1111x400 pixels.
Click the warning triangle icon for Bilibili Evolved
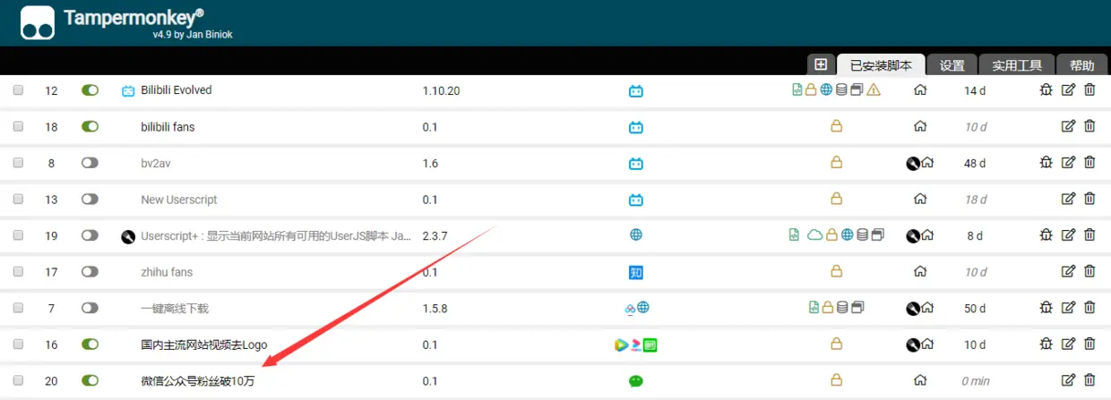tap(874, 89)
